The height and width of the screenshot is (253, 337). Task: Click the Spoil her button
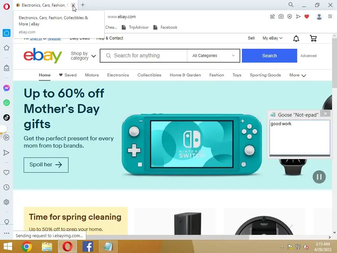point(46,165)
